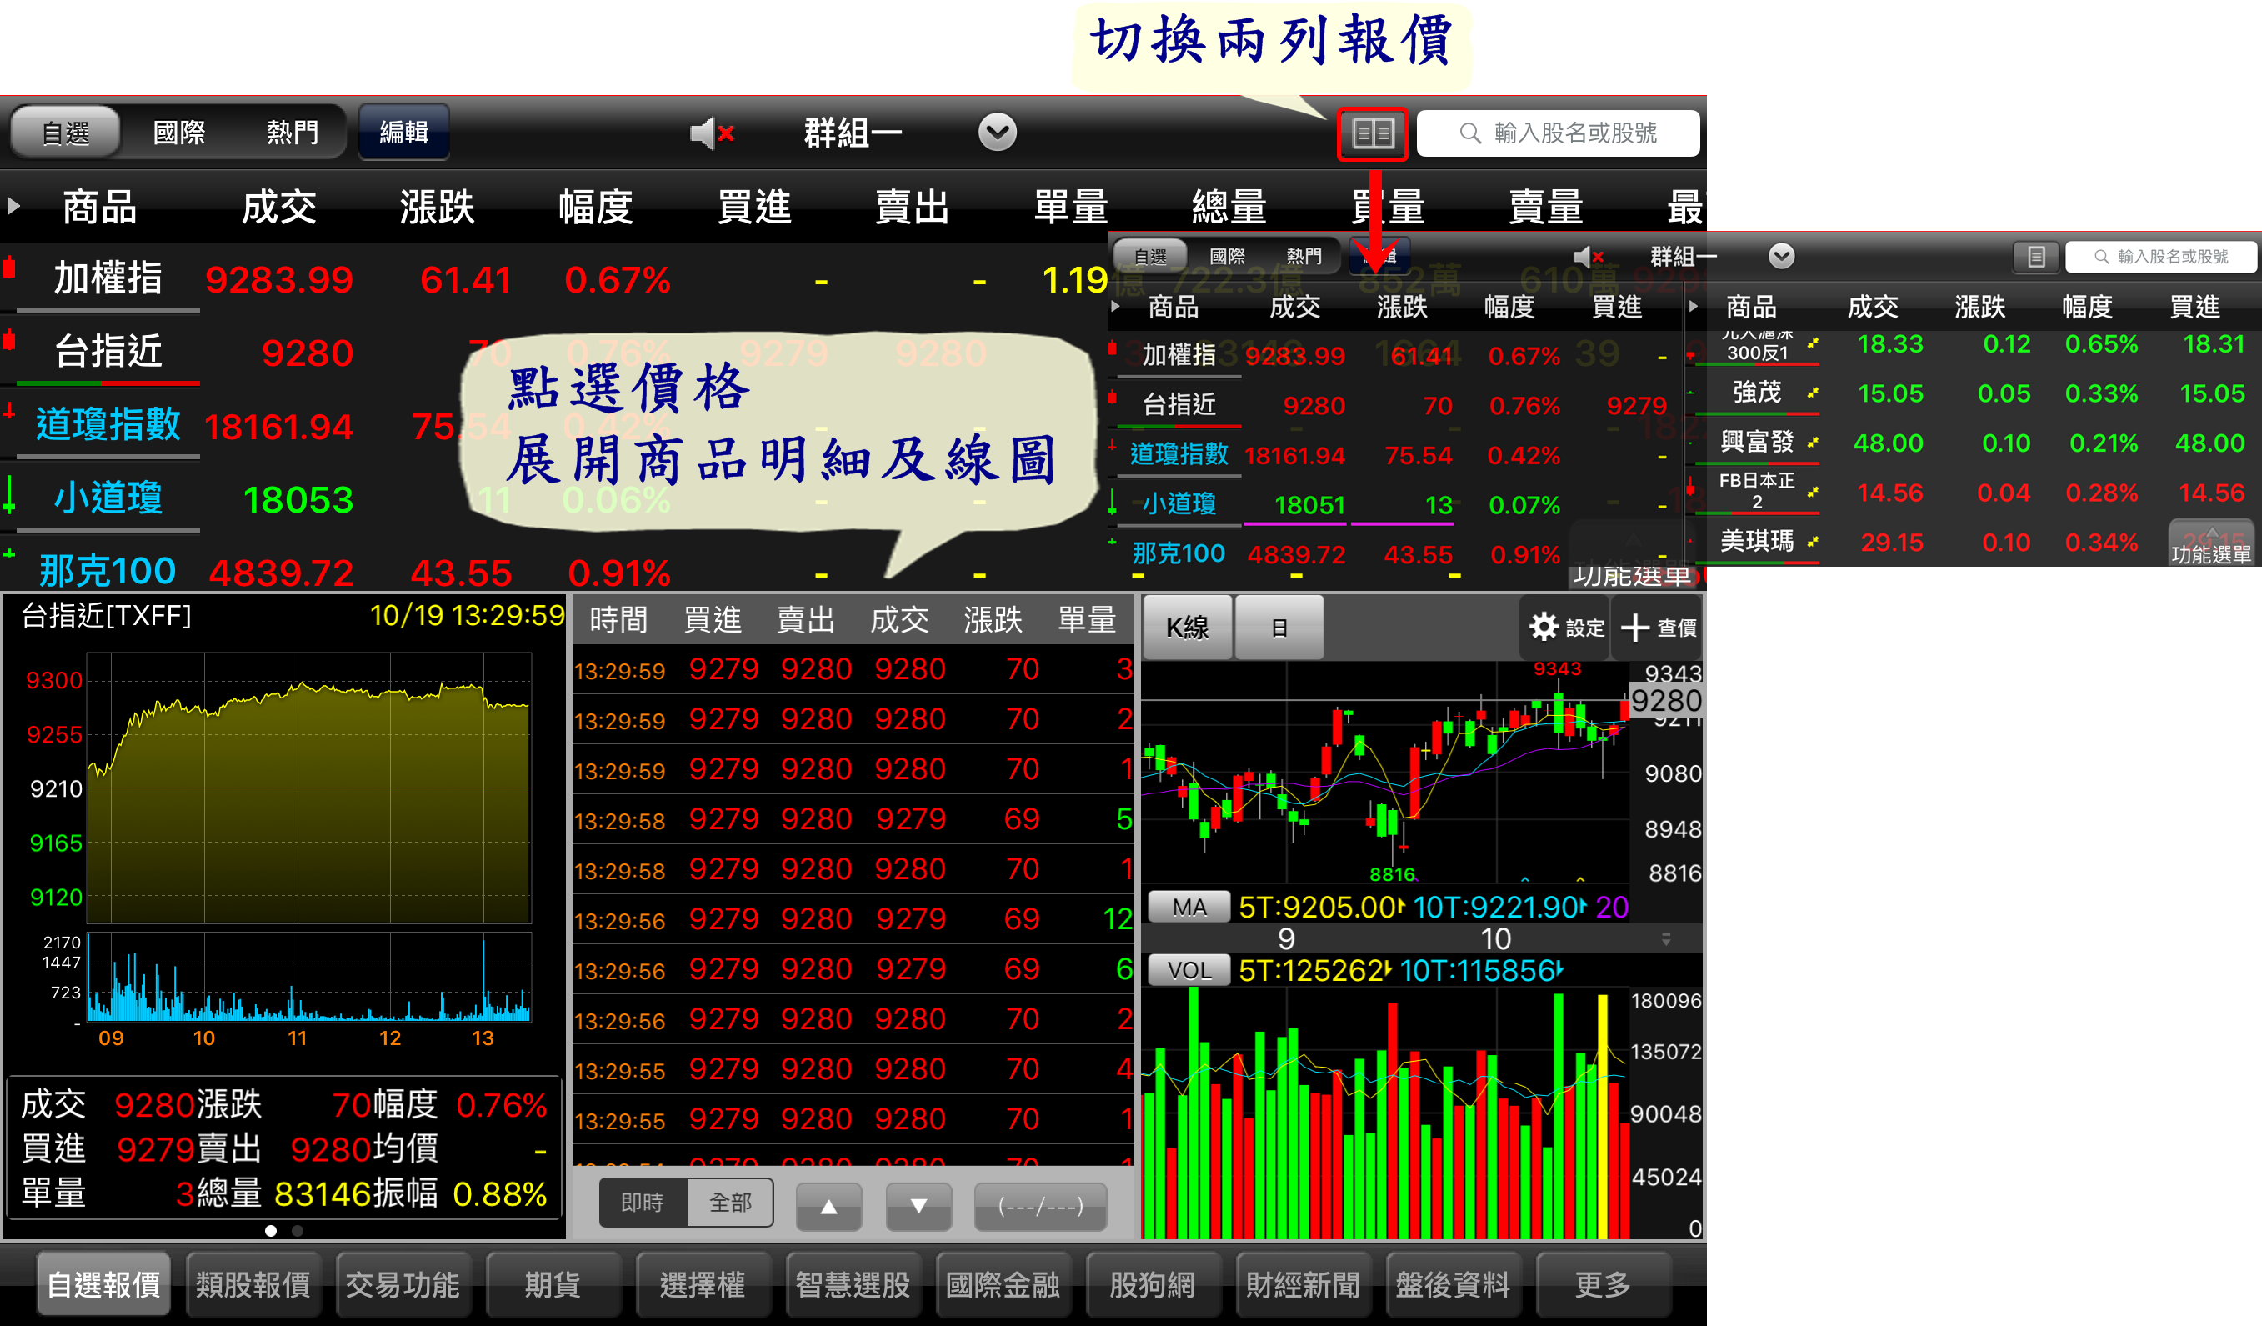Click the search field in the inset toolbar
Viewport: 2262px width, 1326px height.
coord(2161,257)
